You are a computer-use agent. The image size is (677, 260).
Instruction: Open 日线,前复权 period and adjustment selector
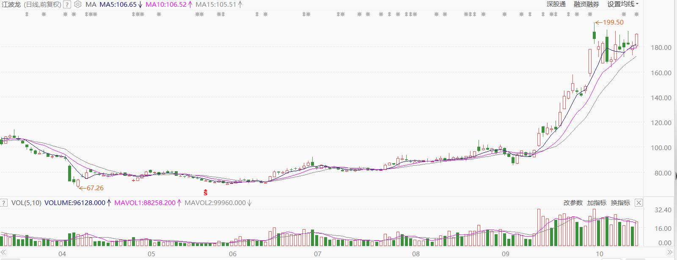[x=42, y=5]
